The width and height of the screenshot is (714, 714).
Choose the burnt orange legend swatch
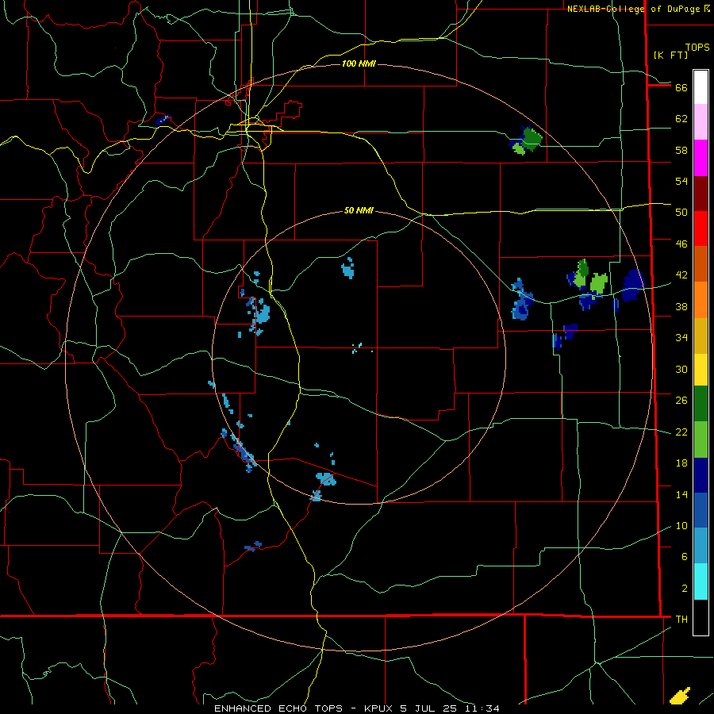(x=701, y=263)
